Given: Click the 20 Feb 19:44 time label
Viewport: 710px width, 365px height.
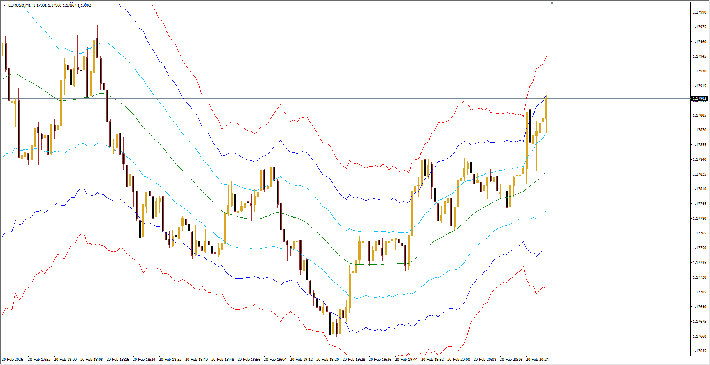Looking at the screenshot, I should [406, 360].
